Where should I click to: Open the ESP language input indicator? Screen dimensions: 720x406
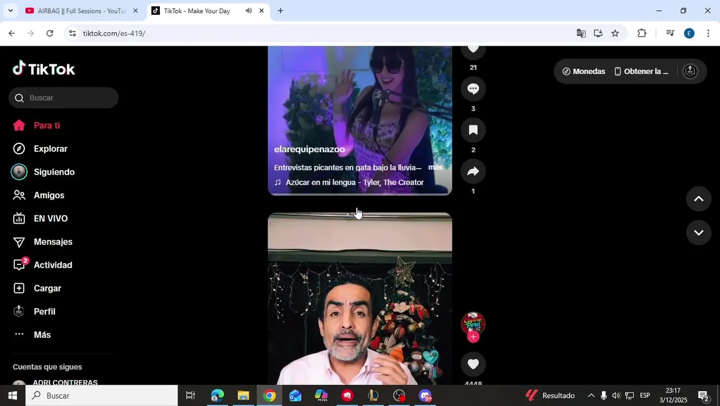(645, 396)
